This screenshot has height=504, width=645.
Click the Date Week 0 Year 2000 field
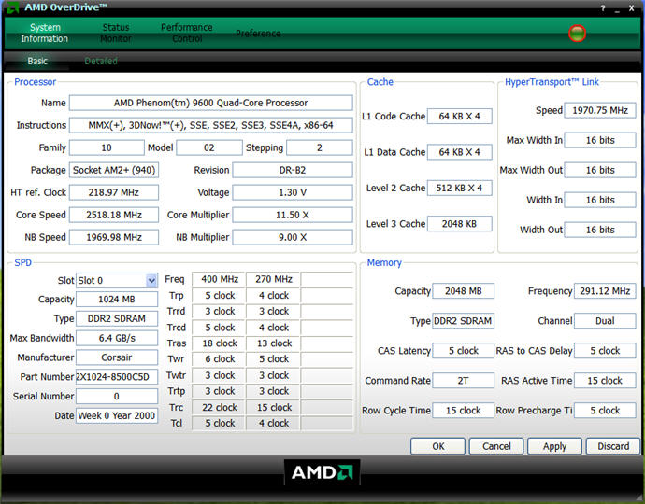pos(117,415)
